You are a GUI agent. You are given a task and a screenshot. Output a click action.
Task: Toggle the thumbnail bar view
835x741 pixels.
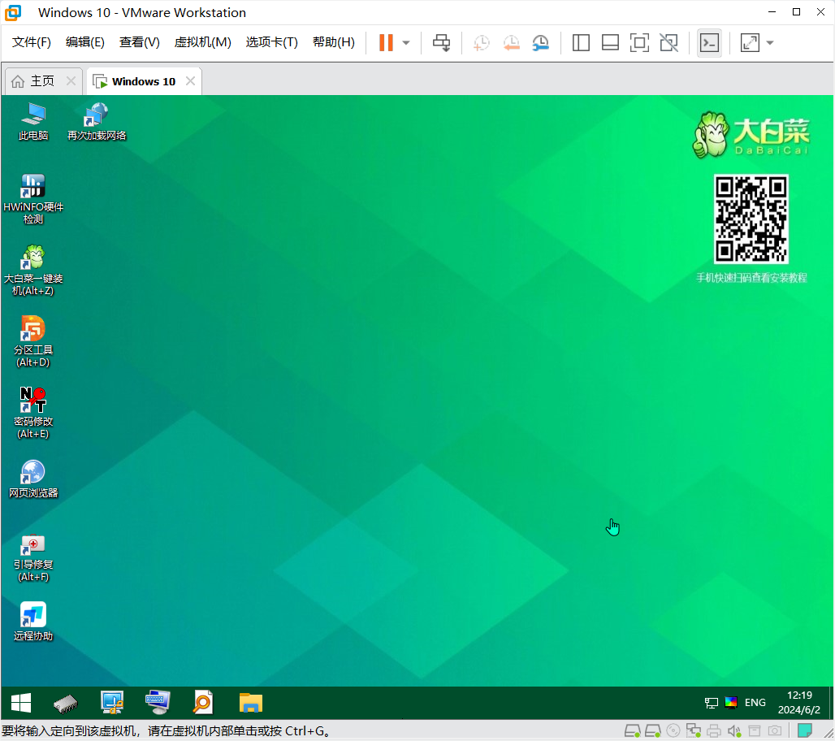(610, 42)
